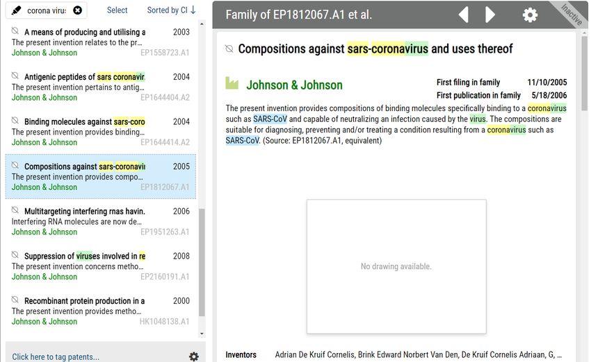This screenshot has width=591, height=362.
Task: Open the Sorted by CI sort menu
Action: click(x=171, y=10)
